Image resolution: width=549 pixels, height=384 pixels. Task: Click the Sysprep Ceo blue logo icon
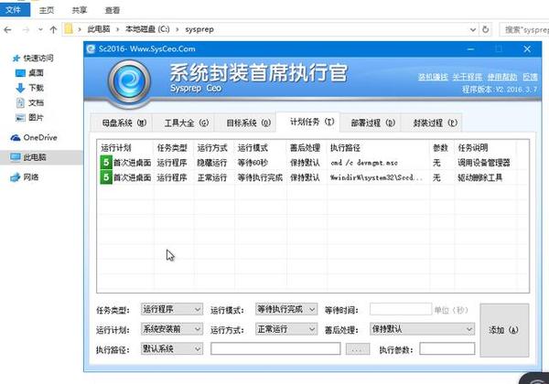tap(129, 82)
